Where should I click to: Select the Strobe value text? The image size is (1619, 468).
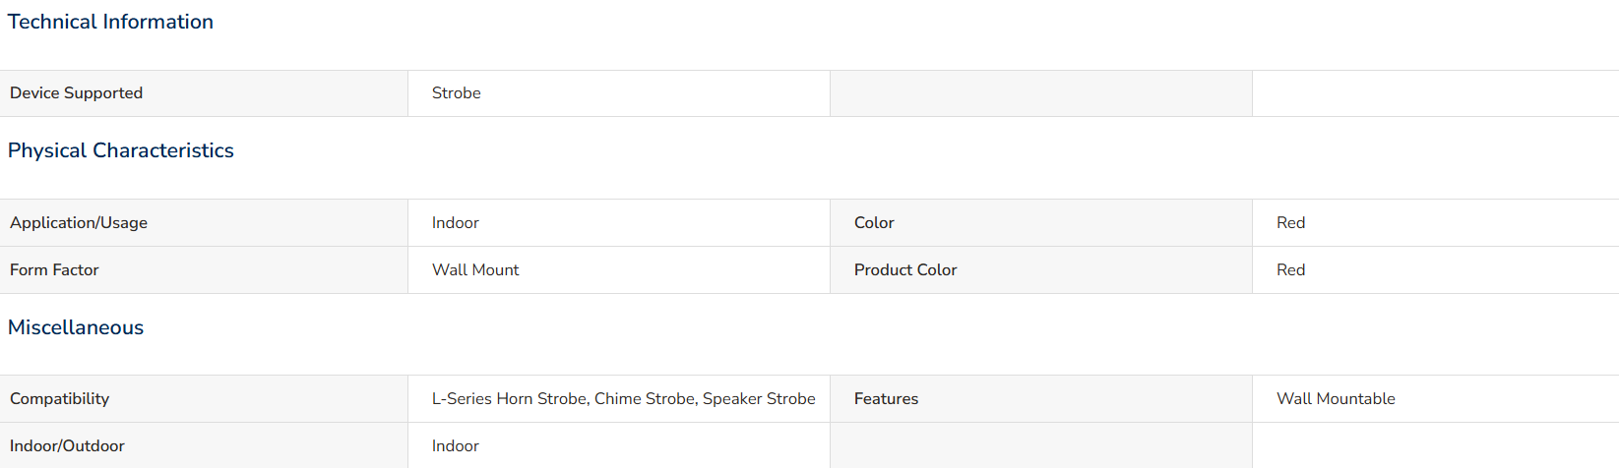click(457, 93)
